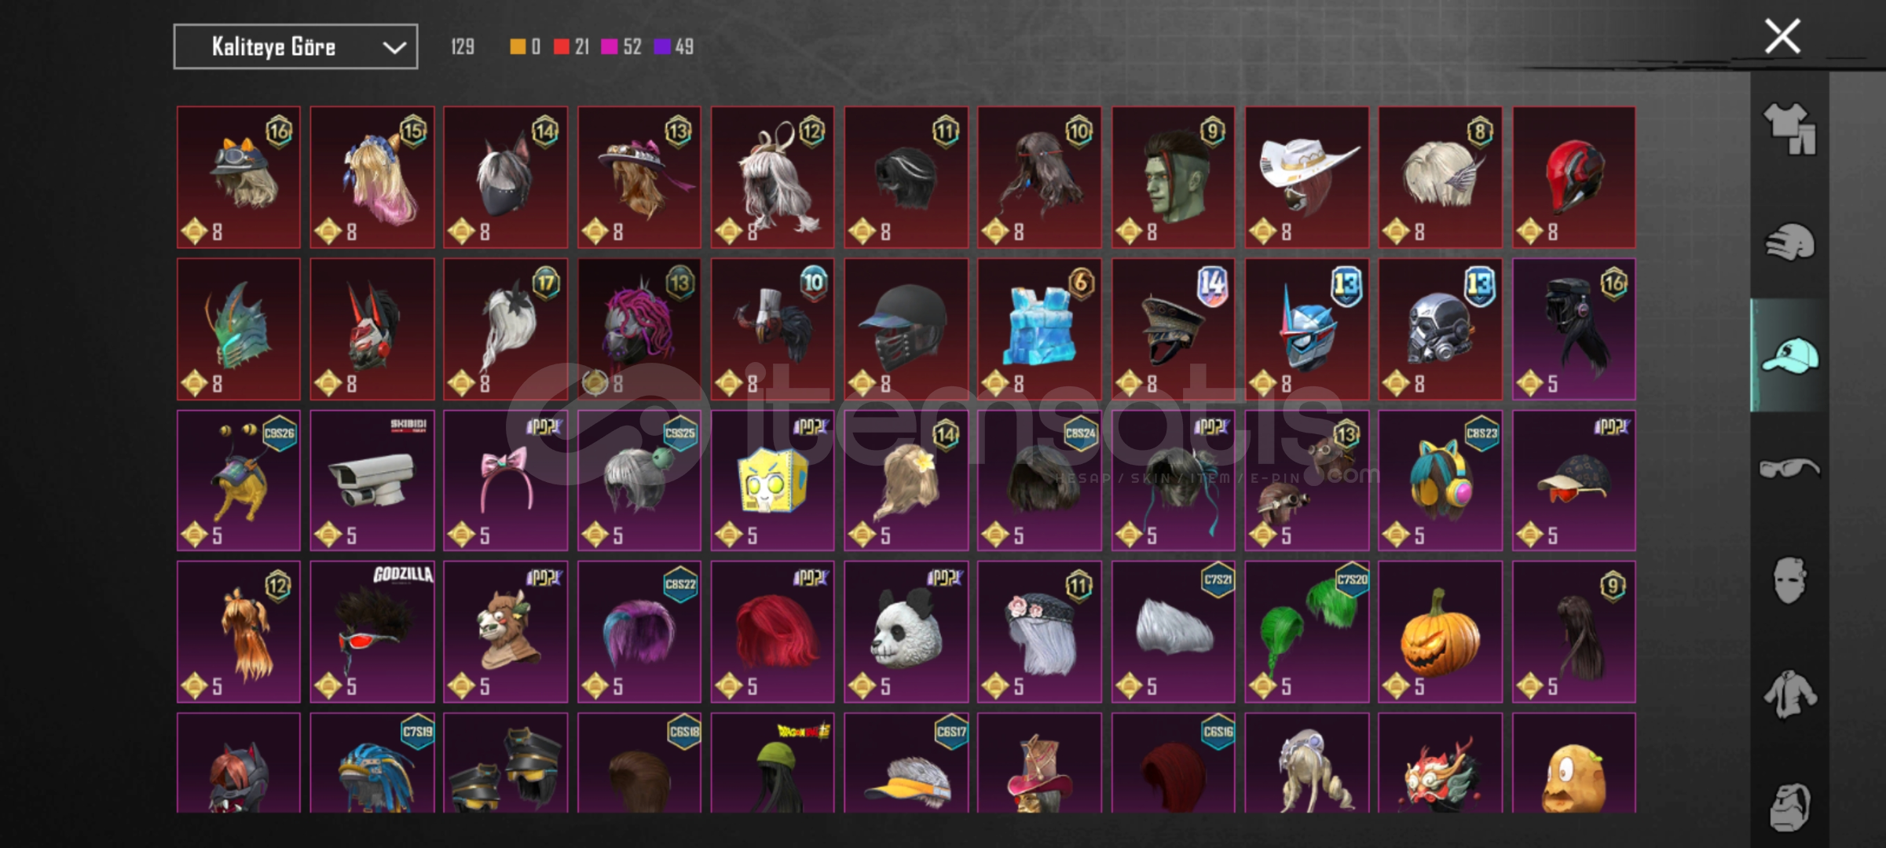1886x848 pixels.
Task: Open the outfits category icon
Action: 1789,129
